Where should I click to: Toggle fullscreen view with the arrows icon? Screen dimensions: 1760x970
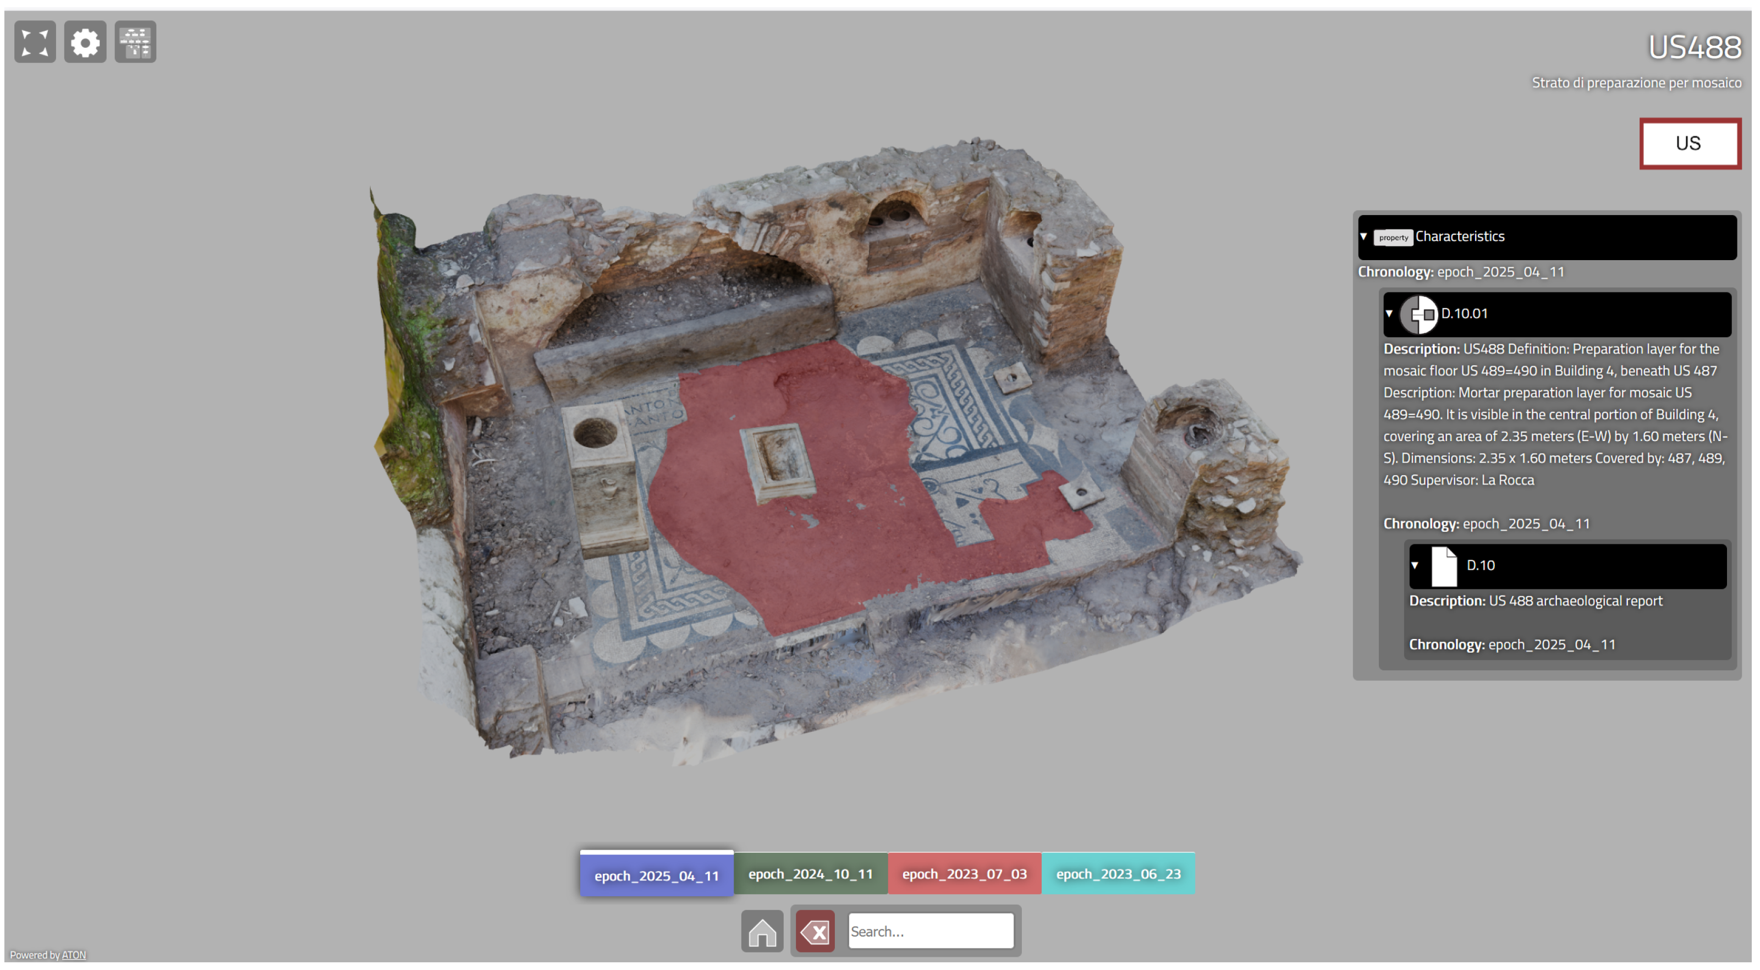35,42
